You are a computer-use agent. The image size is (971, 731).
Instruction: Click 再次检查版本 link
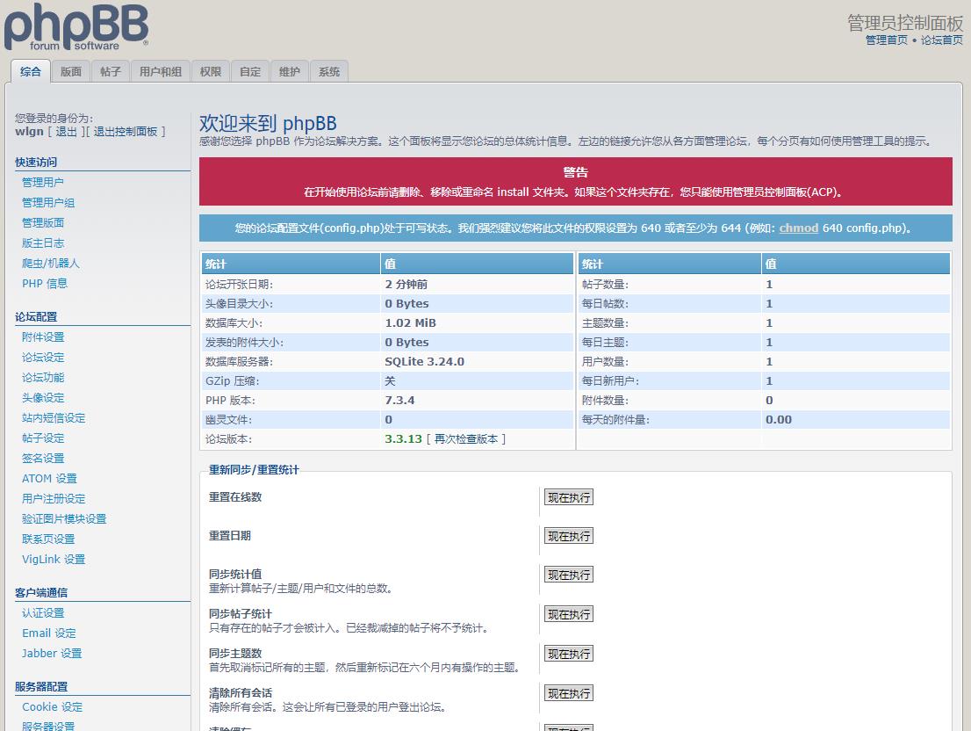(465, 439)
